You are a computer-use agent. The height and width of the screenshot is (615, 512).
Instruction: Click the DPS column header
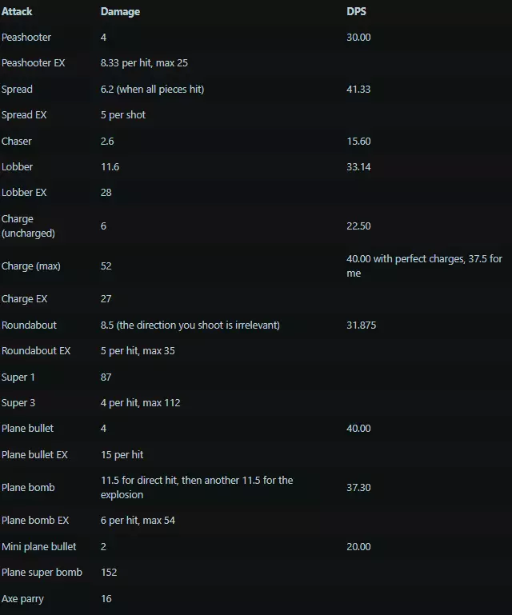356,12
